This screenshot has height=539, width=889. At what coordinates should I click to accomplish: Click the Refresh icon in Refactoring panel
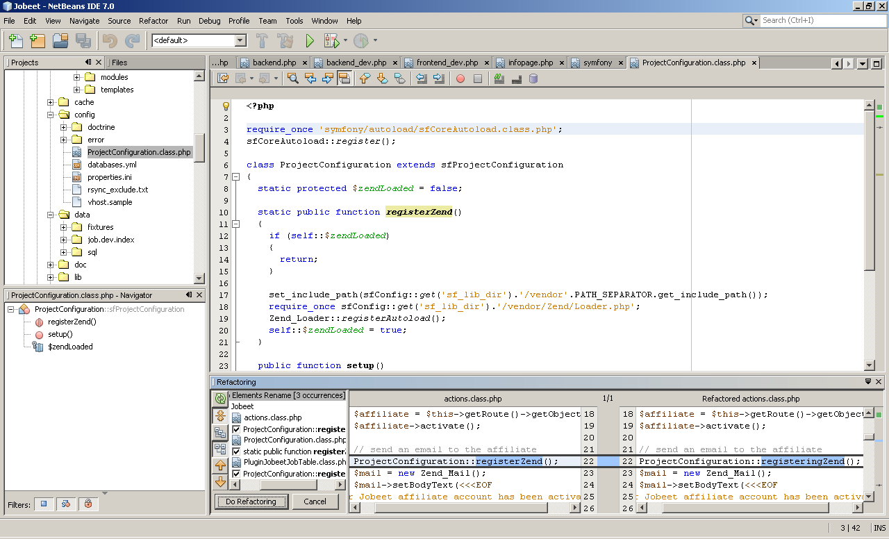pyautogui.click(x=220, y=398)
